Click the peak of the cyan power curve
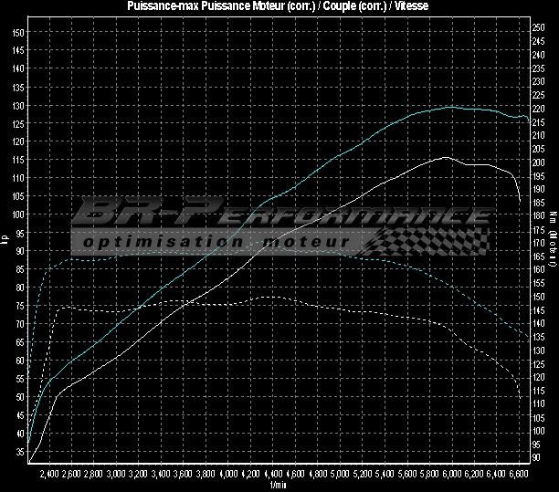559x492 pixels. pos(449,107)
